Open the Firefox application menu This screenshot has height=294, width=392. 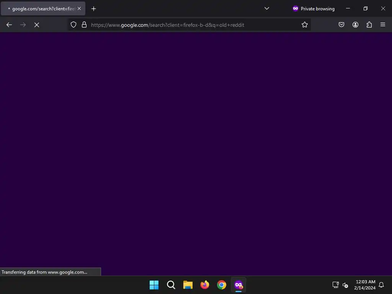(x=383, y=25)
